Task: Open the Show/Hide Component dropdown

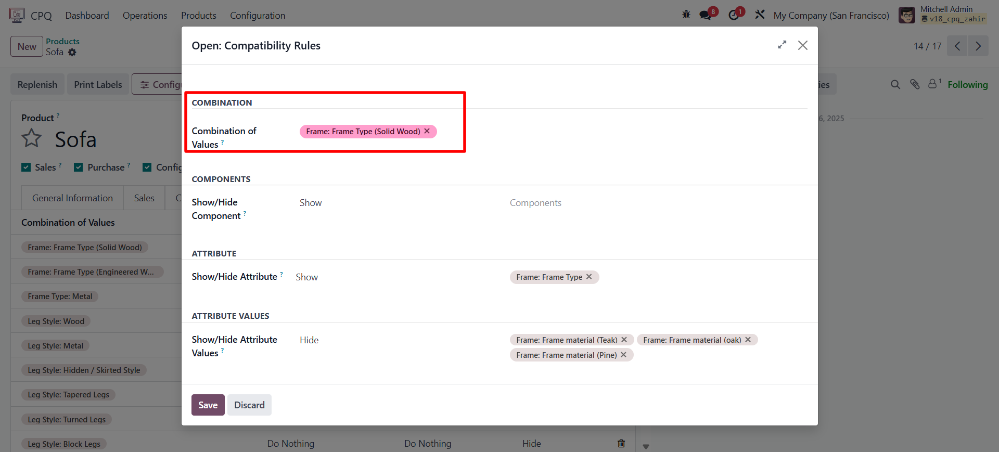Action: [x=395, y=203]
